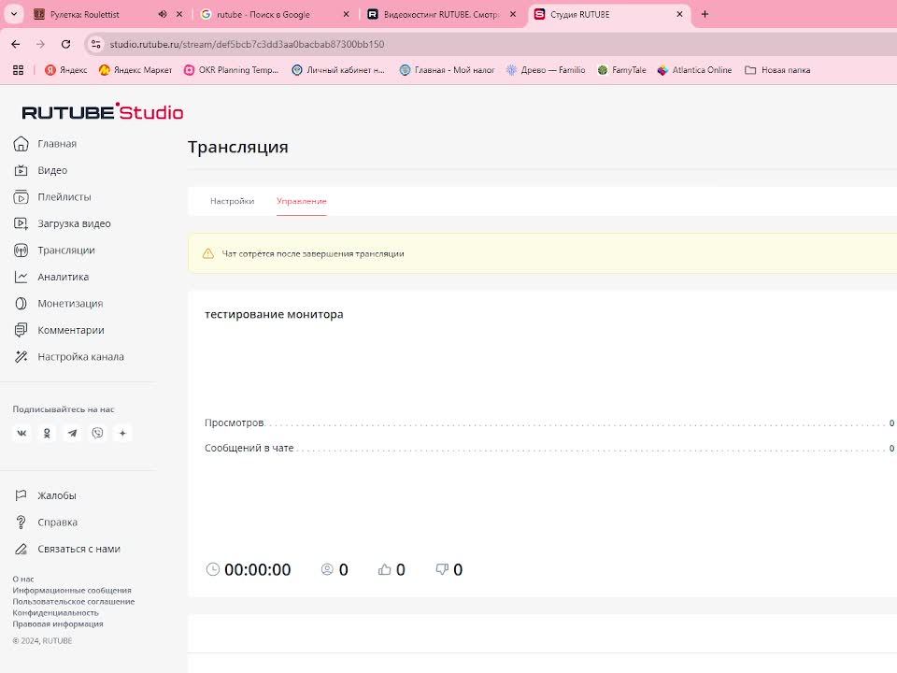Close the rutube Google search tab
This screenshot has height=673, width=897.
(x=346, y=14)
